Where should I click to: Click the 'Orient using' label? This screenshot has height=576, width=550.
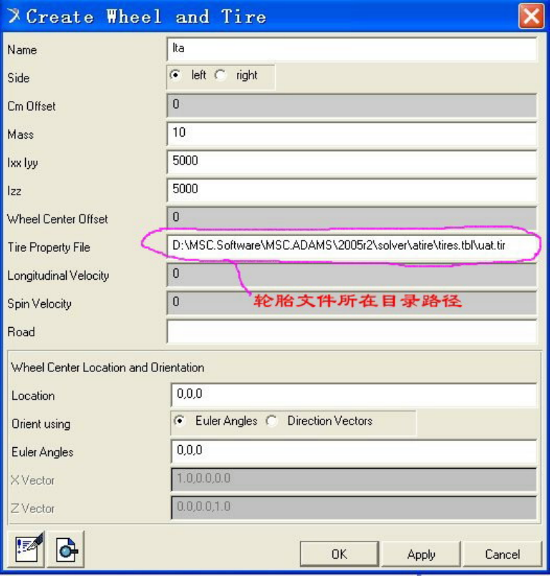point(41,424)
